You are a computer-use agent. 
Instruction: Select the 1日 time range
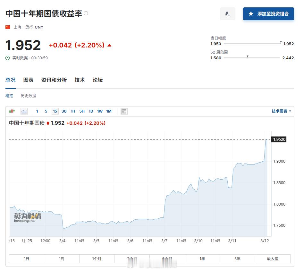pos(27,259)
